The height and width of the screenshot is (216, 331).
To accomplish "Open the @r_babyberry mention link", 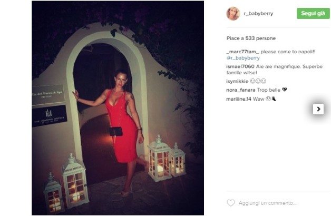I will tap(243, 58).
